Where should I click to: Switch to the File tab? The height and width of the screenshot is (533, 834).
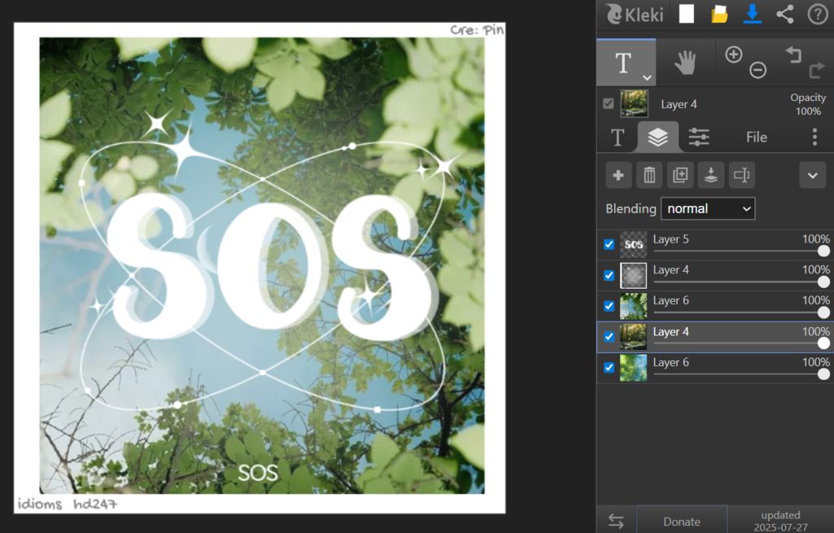point(757,137)
